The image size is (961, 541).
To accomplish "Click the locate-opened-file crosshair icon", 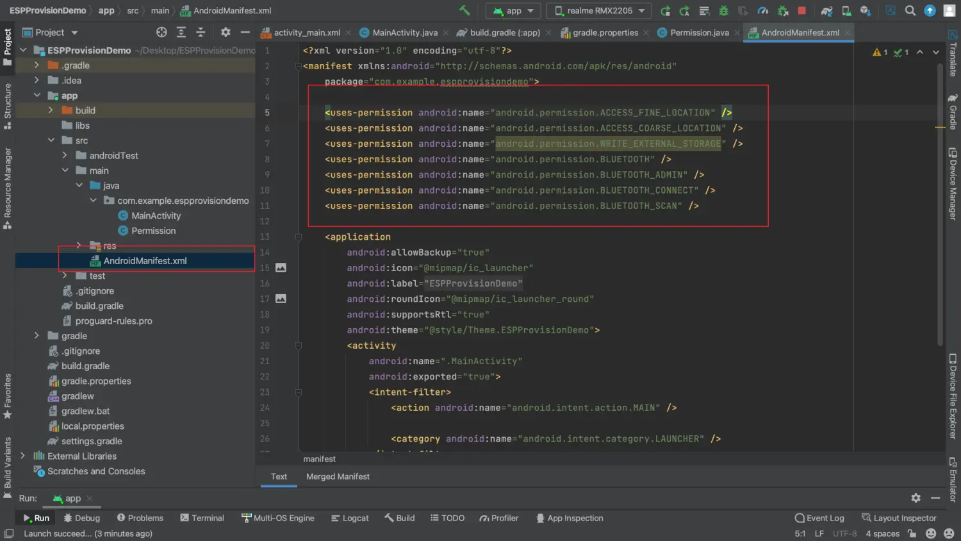I will click(x=161, y=32).
